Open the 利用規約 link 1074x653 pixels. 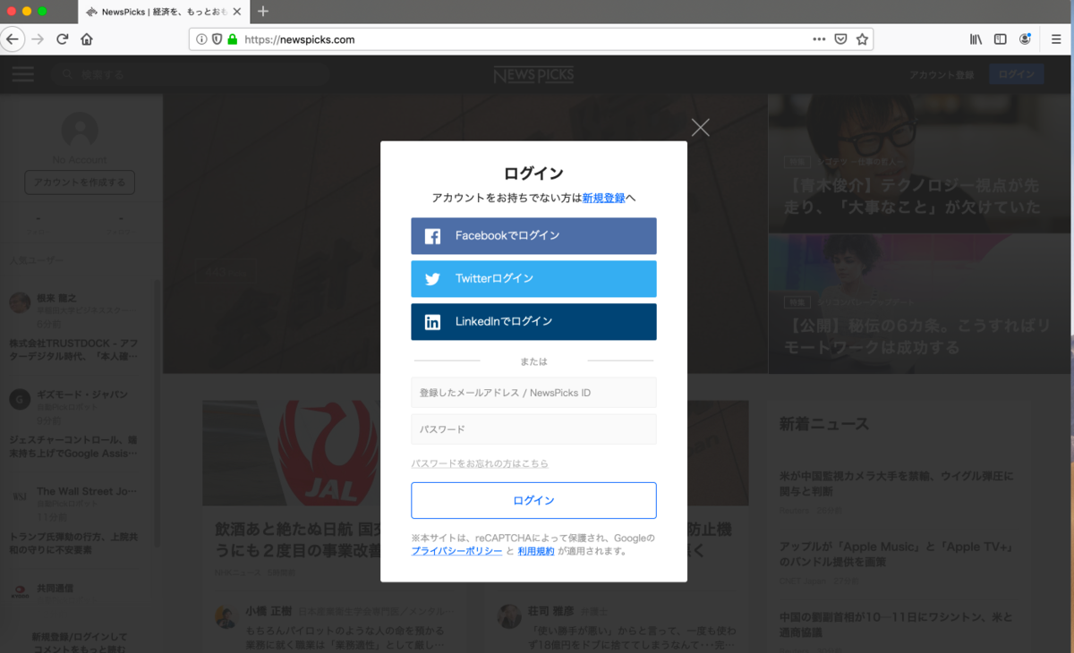[536, 552]
